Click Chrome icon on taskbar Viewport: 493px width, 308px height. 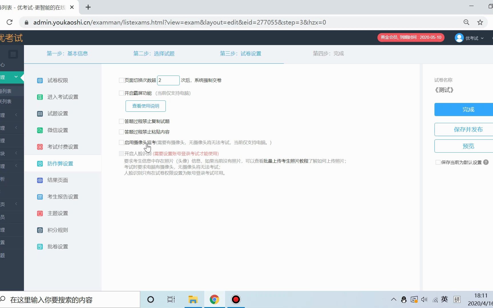coord(214,299)
